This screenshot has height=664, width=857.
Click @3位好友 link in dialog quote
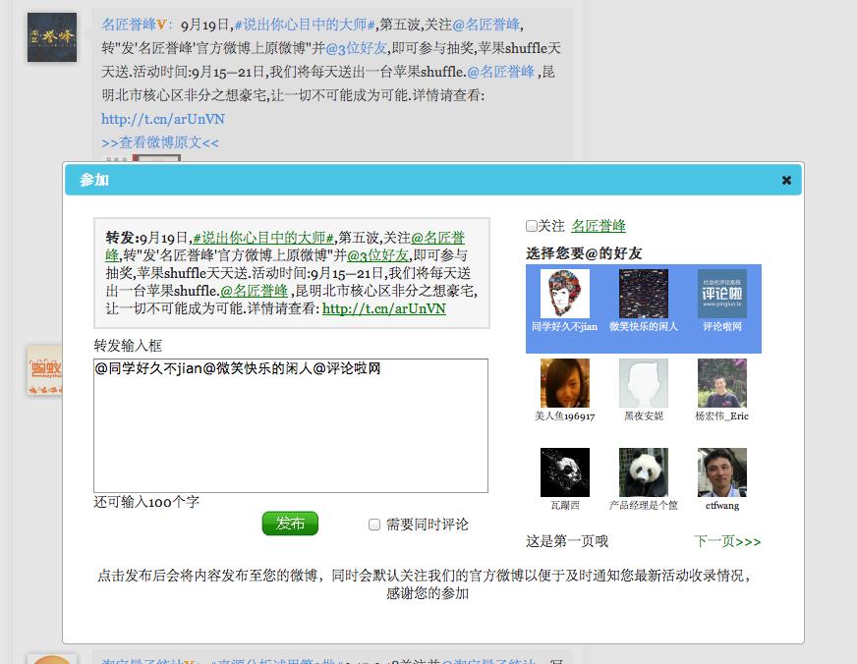pos(377,255)
